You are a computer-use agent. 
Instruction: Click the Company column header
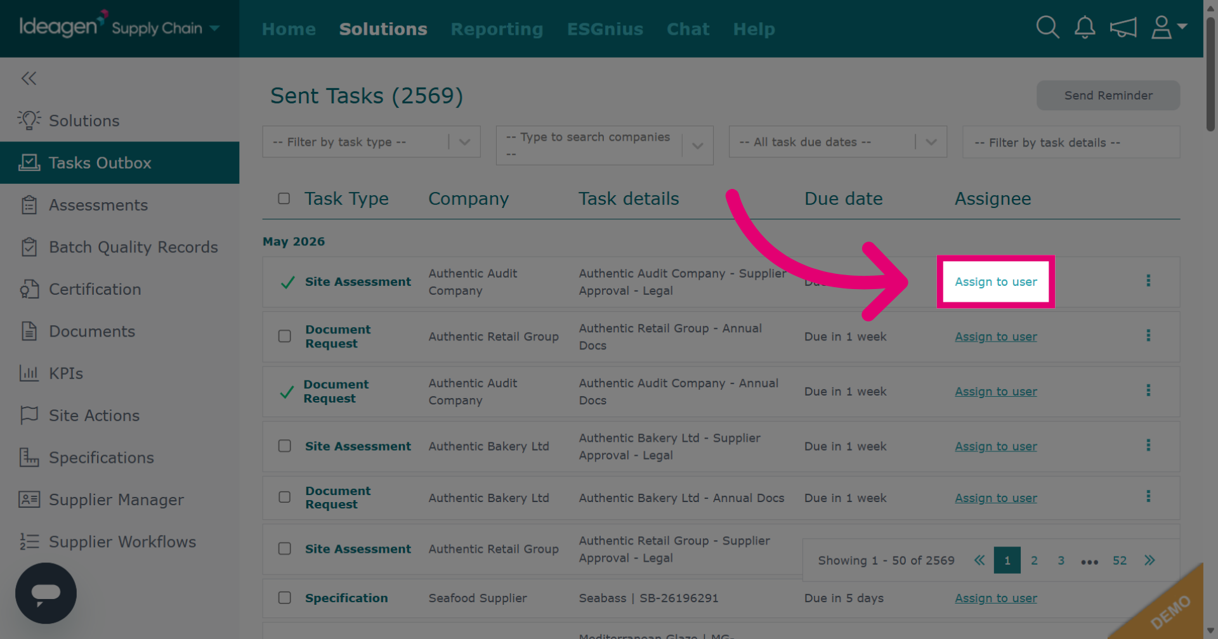468,198
